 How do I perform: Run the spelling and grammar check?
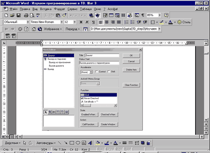pos(38,15)
